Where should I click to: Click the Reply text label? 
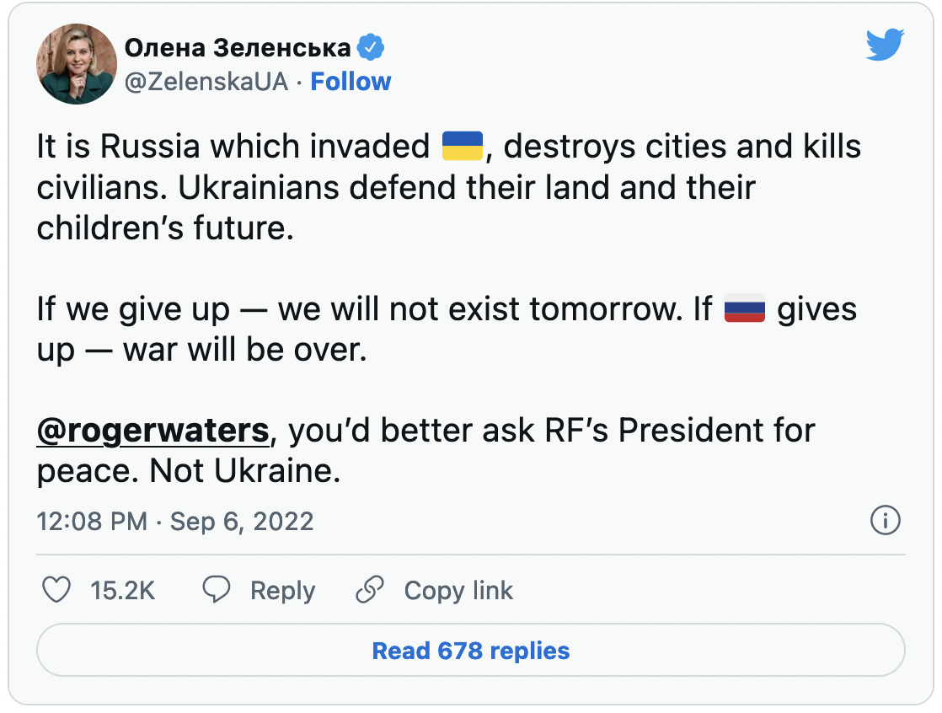(282, 590)
